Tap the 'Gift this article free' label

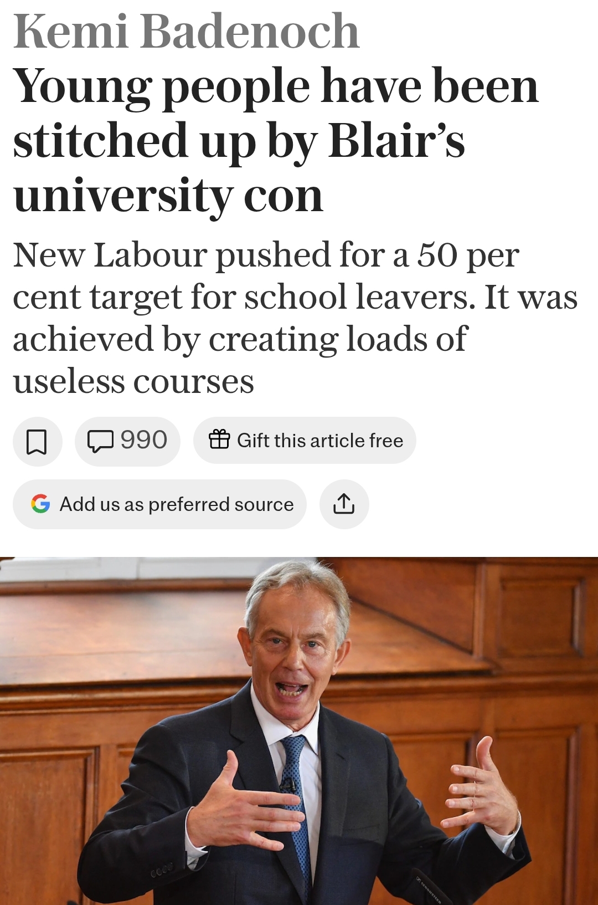[x=320, y=441]
